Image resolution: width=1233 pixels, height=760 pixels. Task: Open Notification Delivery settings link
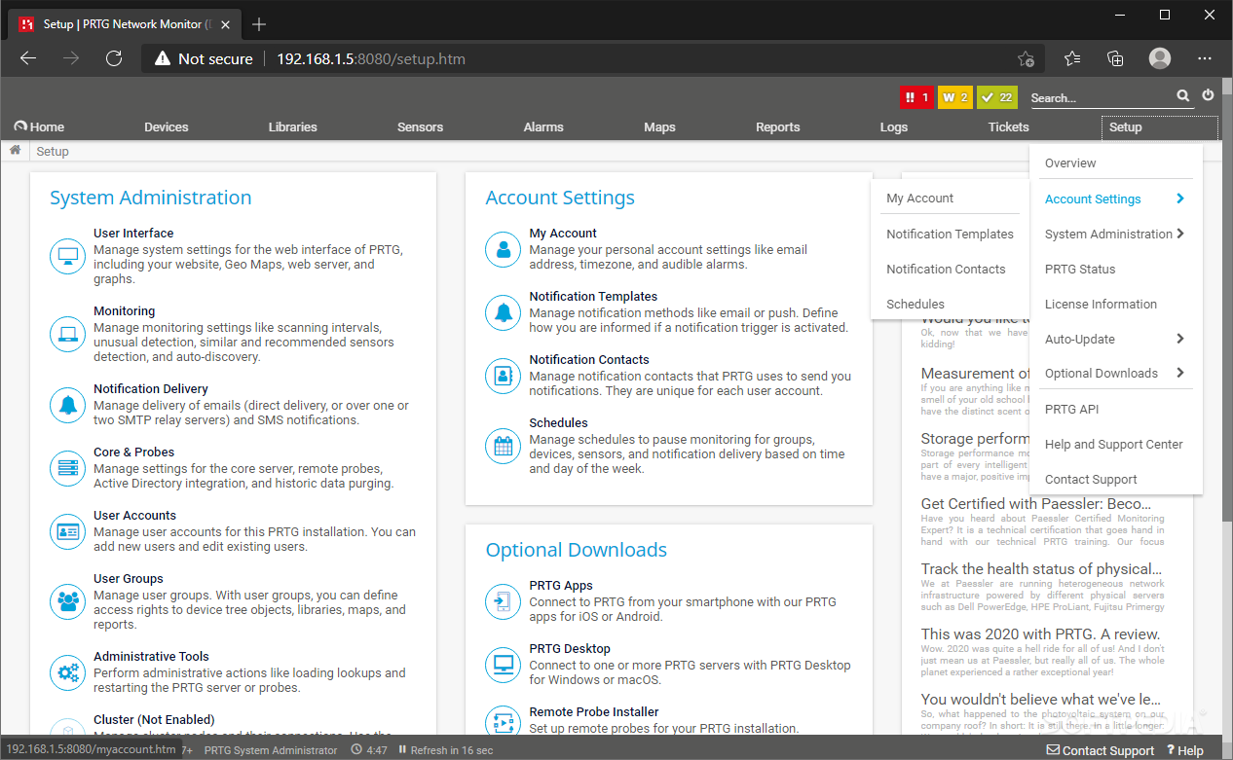pyautogui.click(x=151, y=388)
